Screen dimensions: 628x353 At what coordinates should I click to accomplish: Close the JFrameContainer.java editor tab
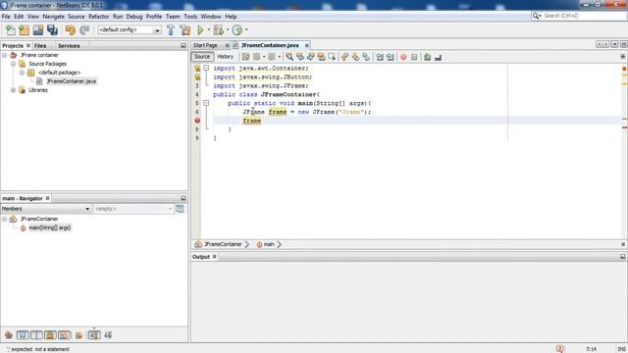point(307,46)
